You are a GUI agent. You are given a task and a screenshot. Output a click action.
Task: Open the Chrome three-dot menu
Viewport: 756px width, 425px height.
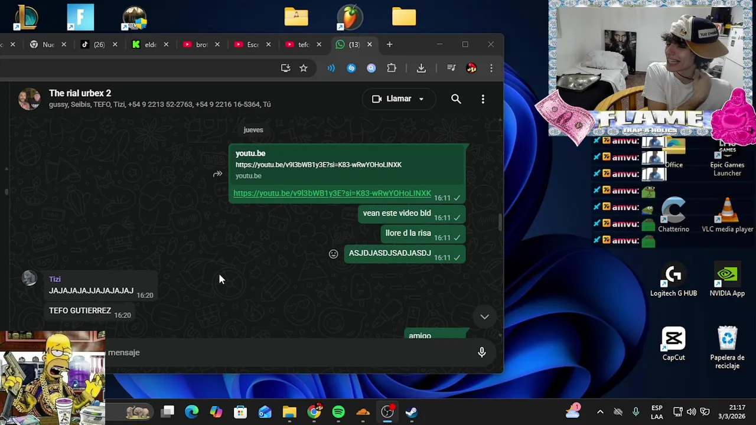tap(491, 68)
